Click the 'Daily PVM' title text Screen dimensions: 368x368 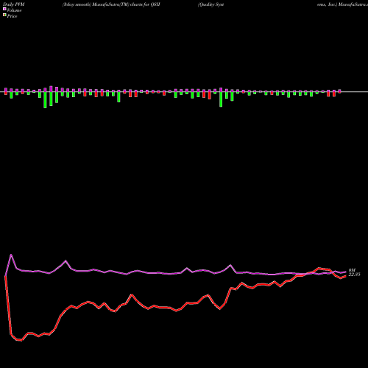pyautogui.click(x=14, y=4)
